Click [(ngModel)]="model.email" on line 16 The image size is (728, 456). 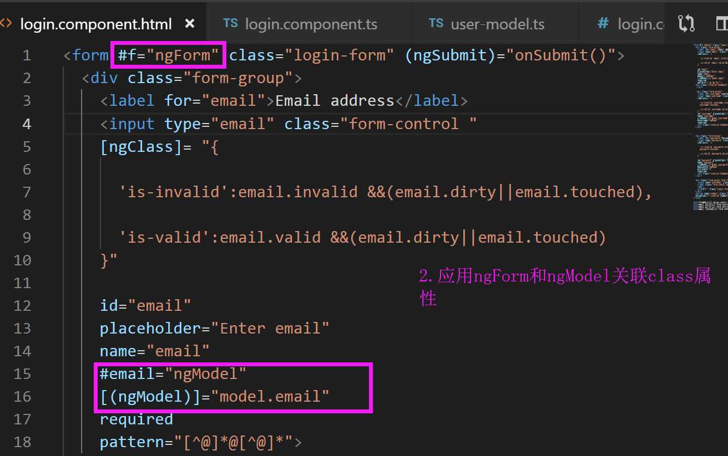[x=215, y=396]
